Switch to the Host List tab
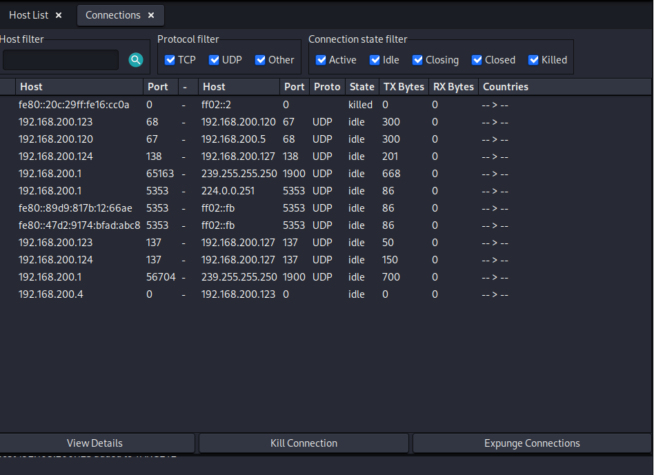This screenshot has width=654, height=475. coord(28,15)
